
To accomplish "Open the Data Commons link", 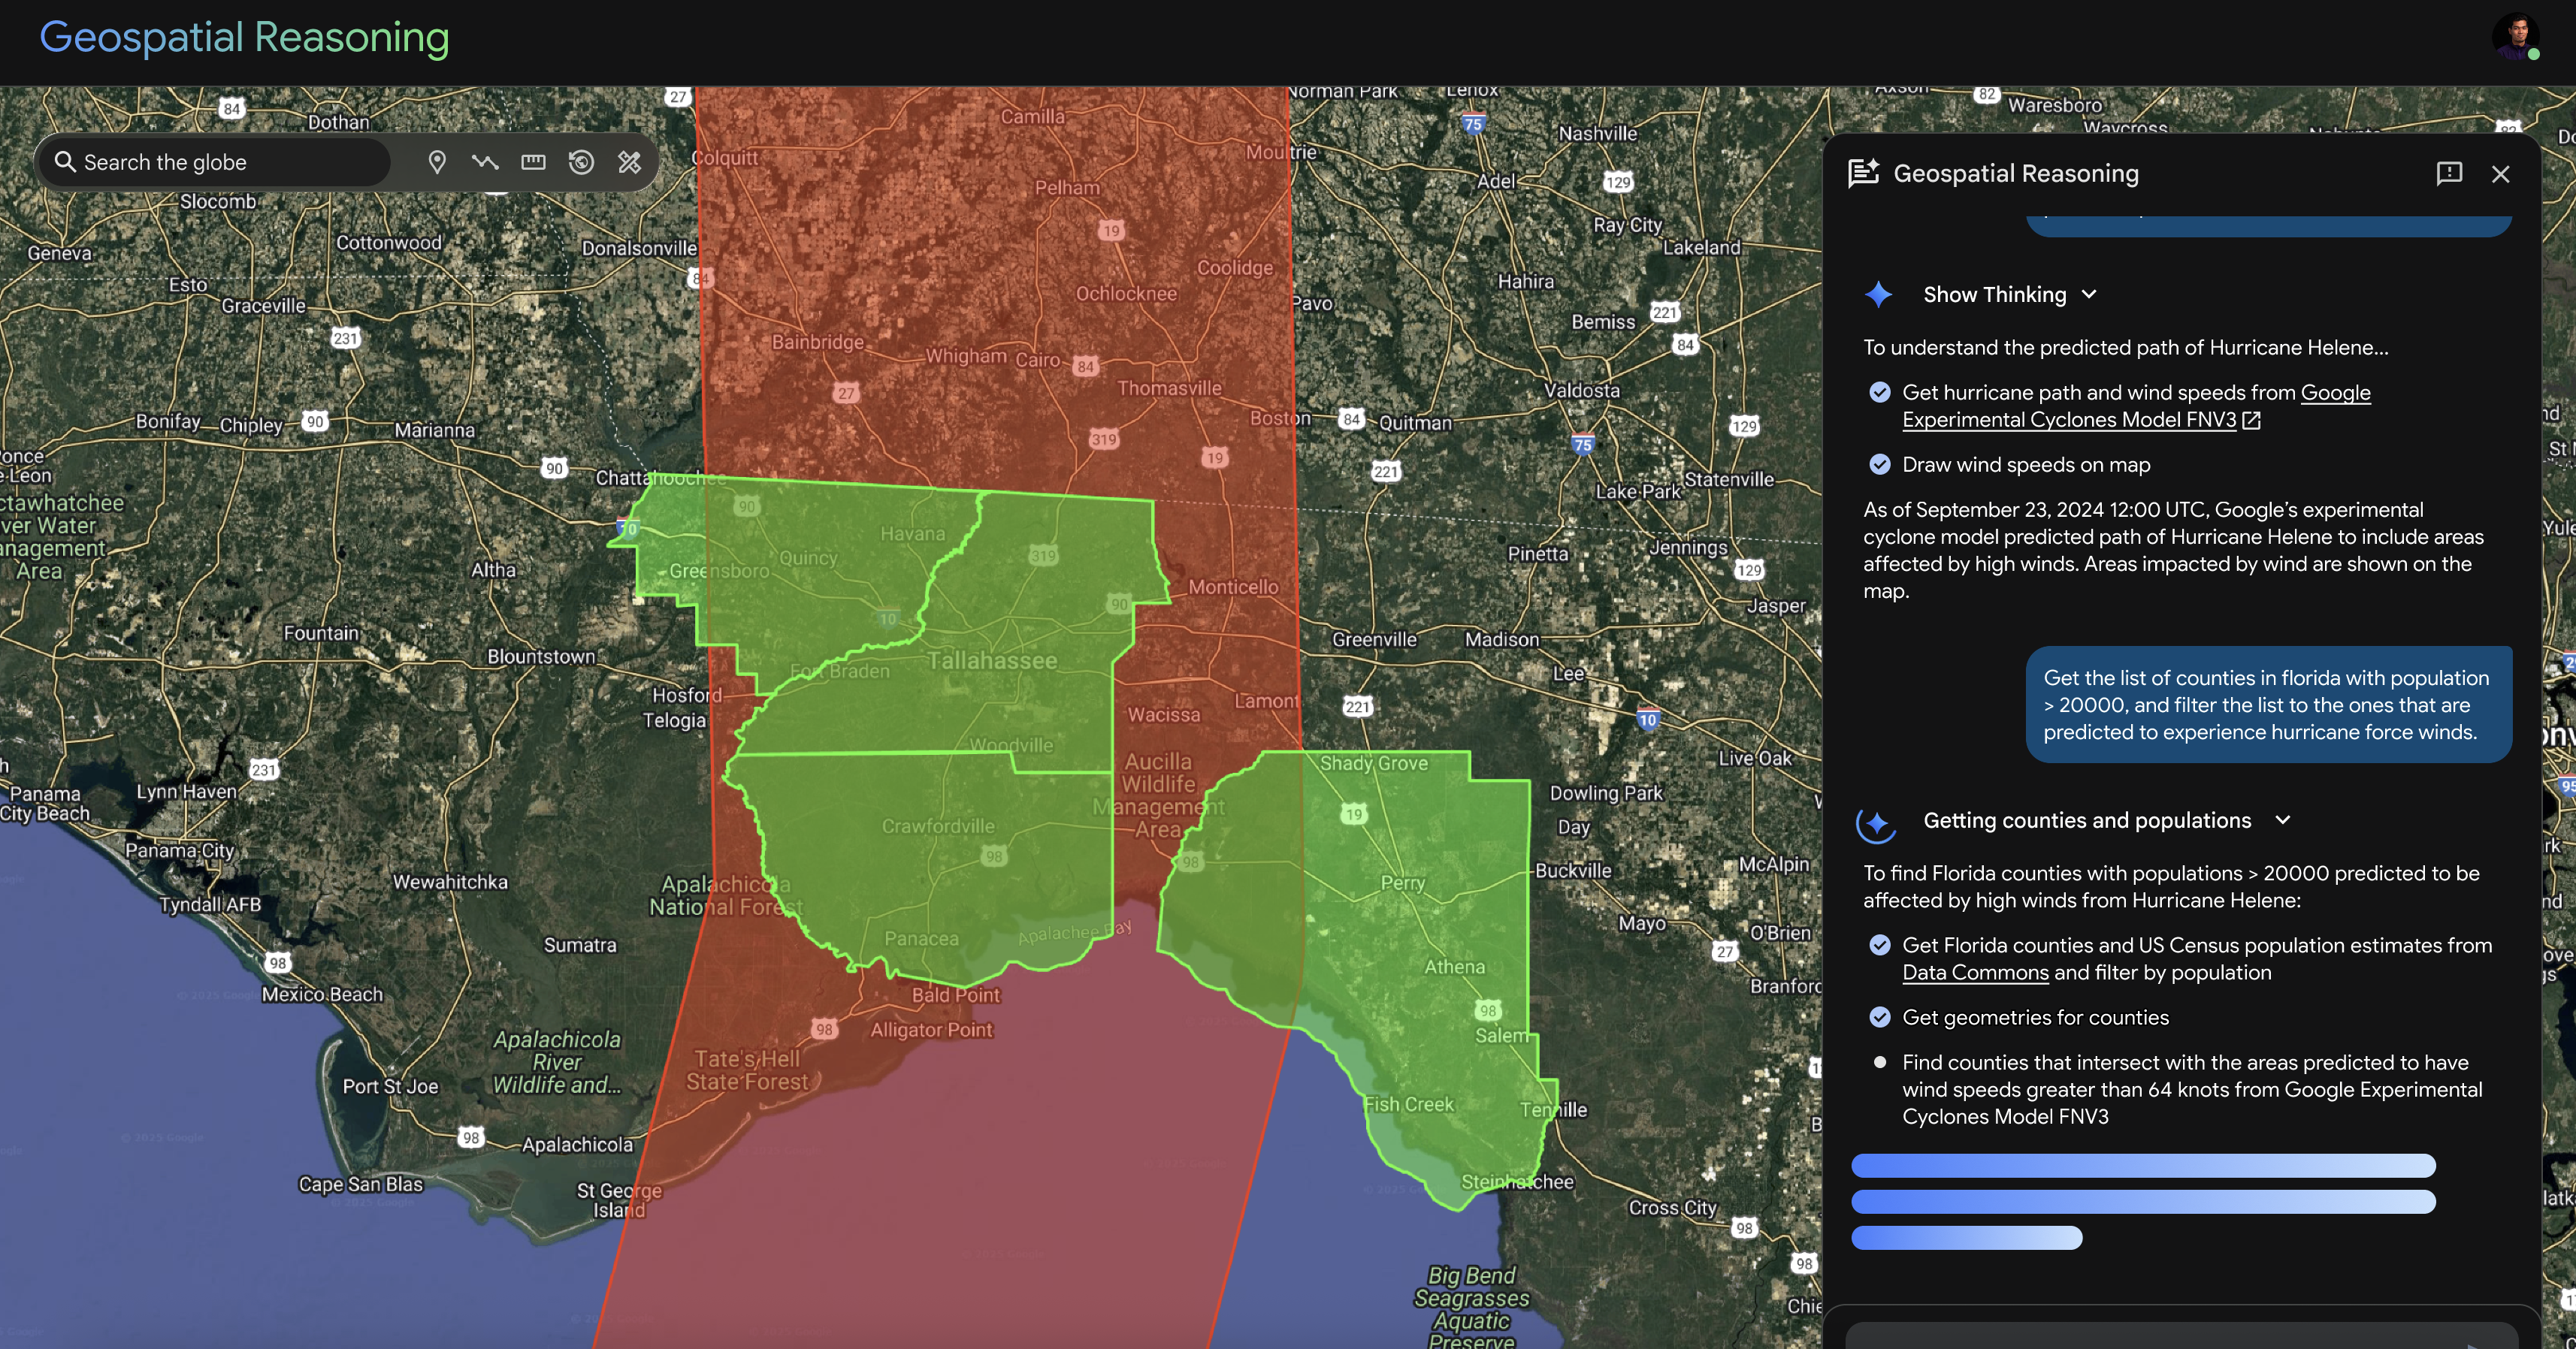I will 1975,972.
